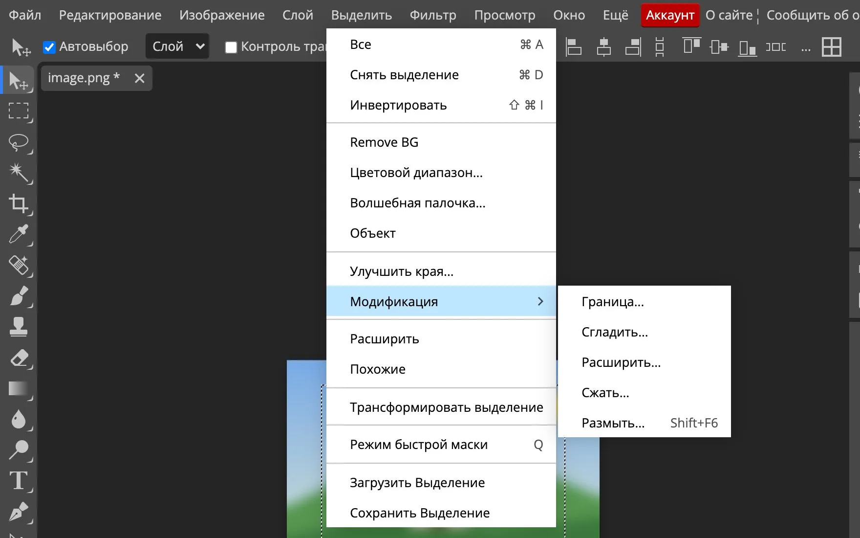Choose Улучшить края menu item
860x538 pixels.
click(441, 271)
